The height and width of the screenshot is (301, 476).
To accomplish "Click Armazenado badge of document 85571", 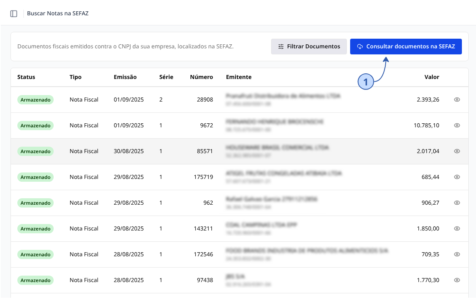I will pyautogui.click(x=35, y=151).
